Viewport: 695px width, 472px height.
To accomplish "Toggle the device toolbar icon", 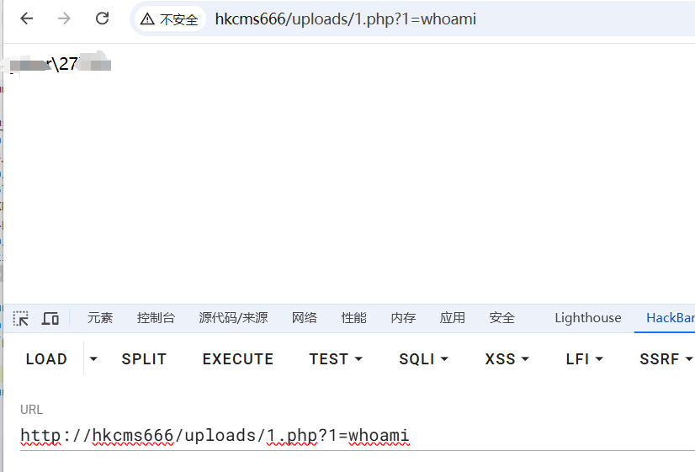I will 50,318.
